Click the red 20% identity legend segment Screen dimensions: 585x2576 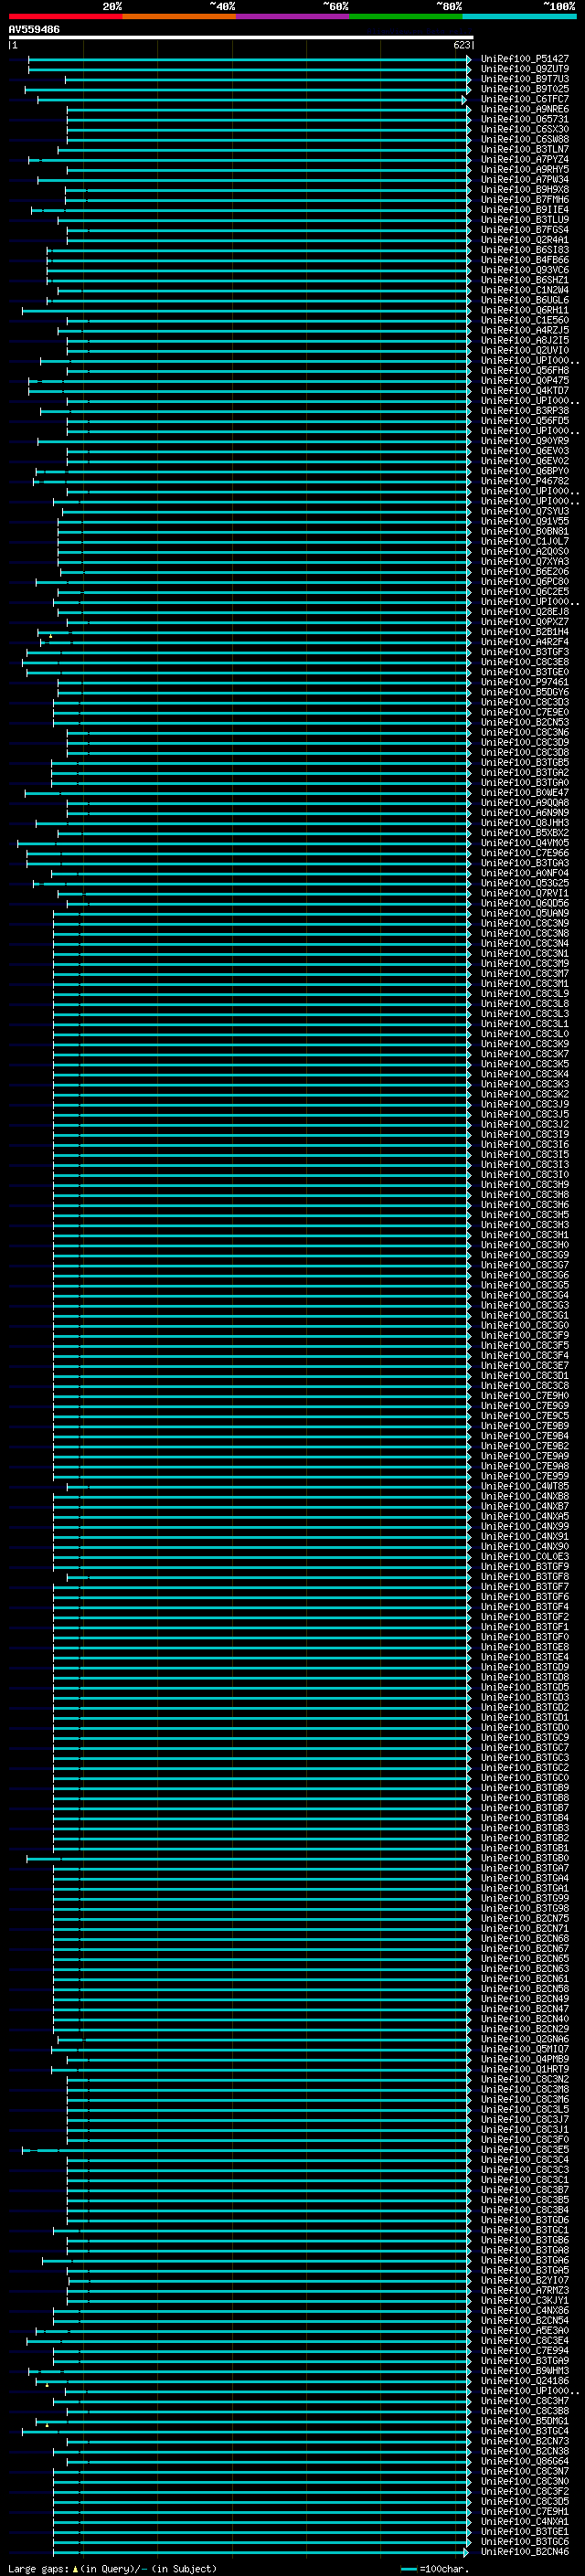tap(65, 16)
